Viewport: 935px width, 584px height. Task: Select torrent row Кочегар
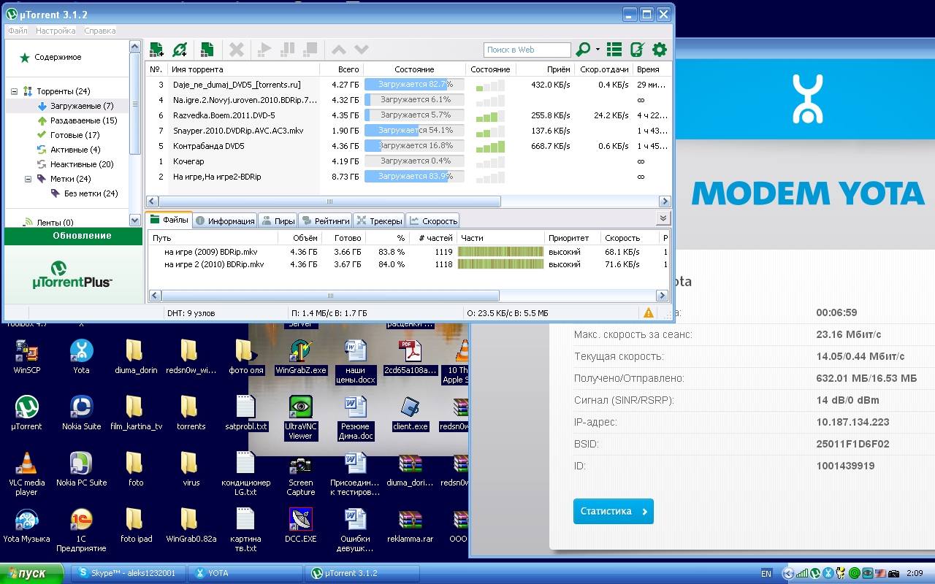408,161
